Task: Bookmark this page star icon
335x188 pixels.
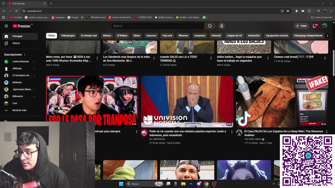Action: coord(288,11)
